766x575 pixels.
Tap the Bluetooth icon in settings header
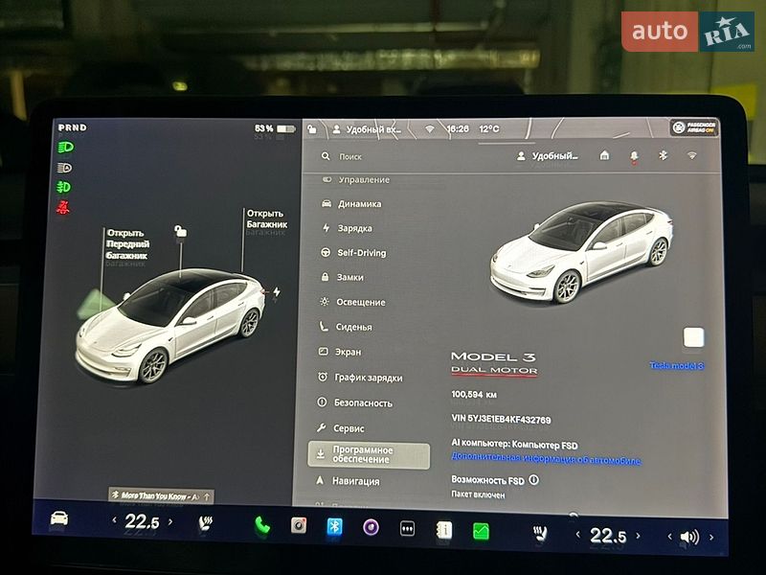tap(663, 155)
